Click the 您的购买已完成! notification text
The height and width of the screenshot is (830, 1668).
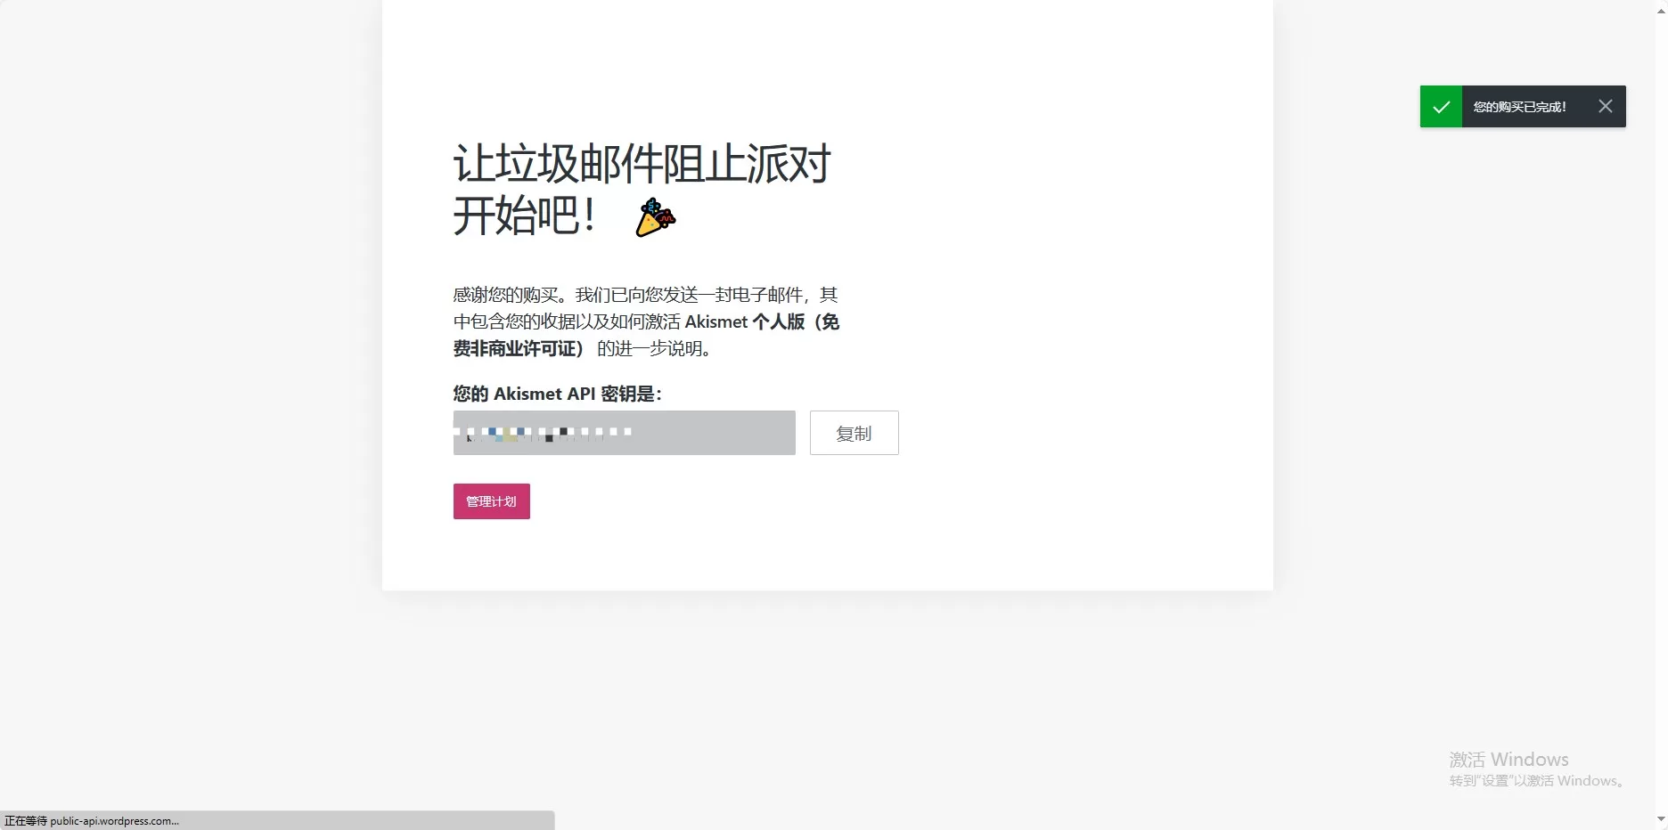click(x=1519, y=107)
